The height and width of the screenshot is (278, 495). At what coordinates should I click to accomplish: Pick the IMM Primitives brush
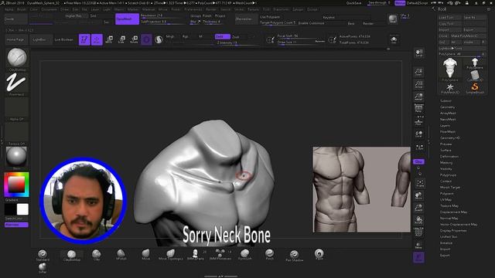(x=220, y=255)
